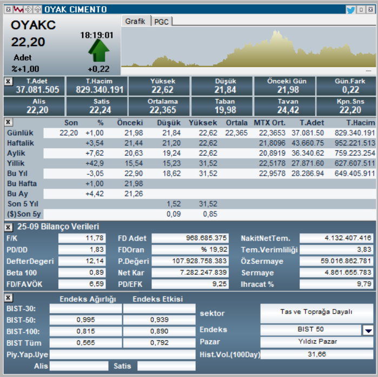Click the timestamp 18:19:01
Viewport: 378px width, 377px height.
(x=97, y=35)
